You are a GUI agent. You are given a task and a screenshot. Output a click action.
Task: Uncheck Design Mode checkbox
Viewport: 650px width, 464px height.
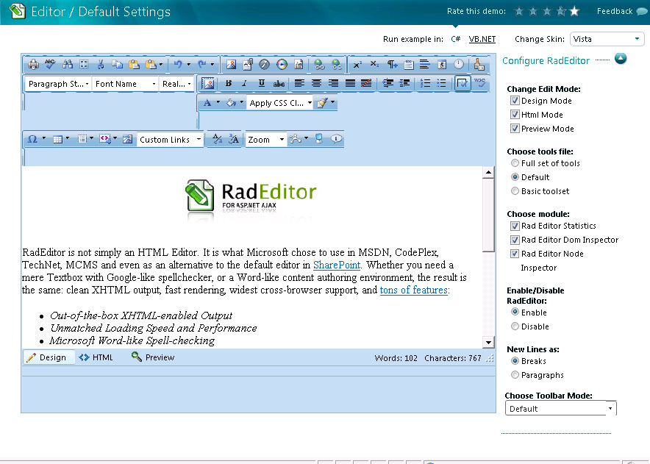[515, 101]
